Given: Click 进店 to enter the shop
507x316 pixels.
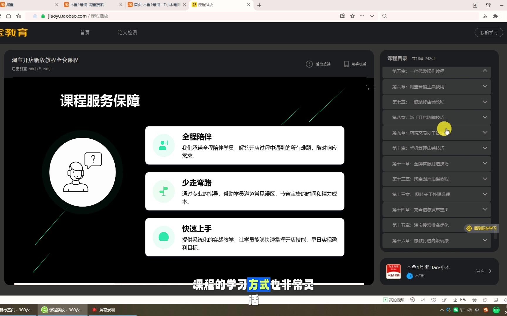Looking at the screenshot, I should (483, 271).
